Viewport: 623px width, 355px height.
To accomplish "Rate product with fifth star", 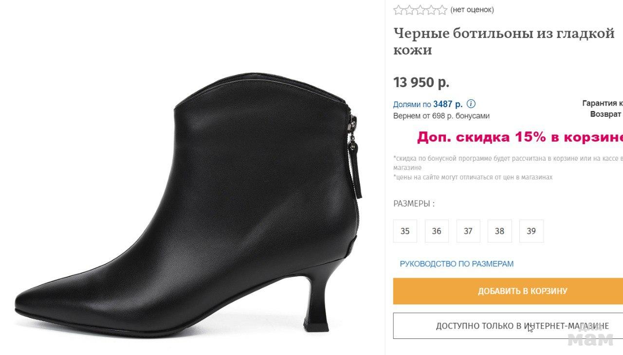I will [x=441, y=10].
